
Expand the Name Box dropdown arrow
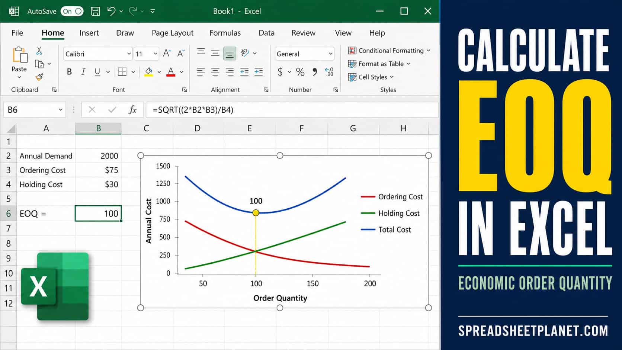60,110
